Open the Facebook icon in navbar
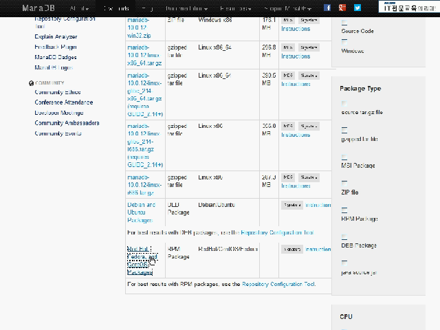The image size is (440, 330). coord(327,8)
